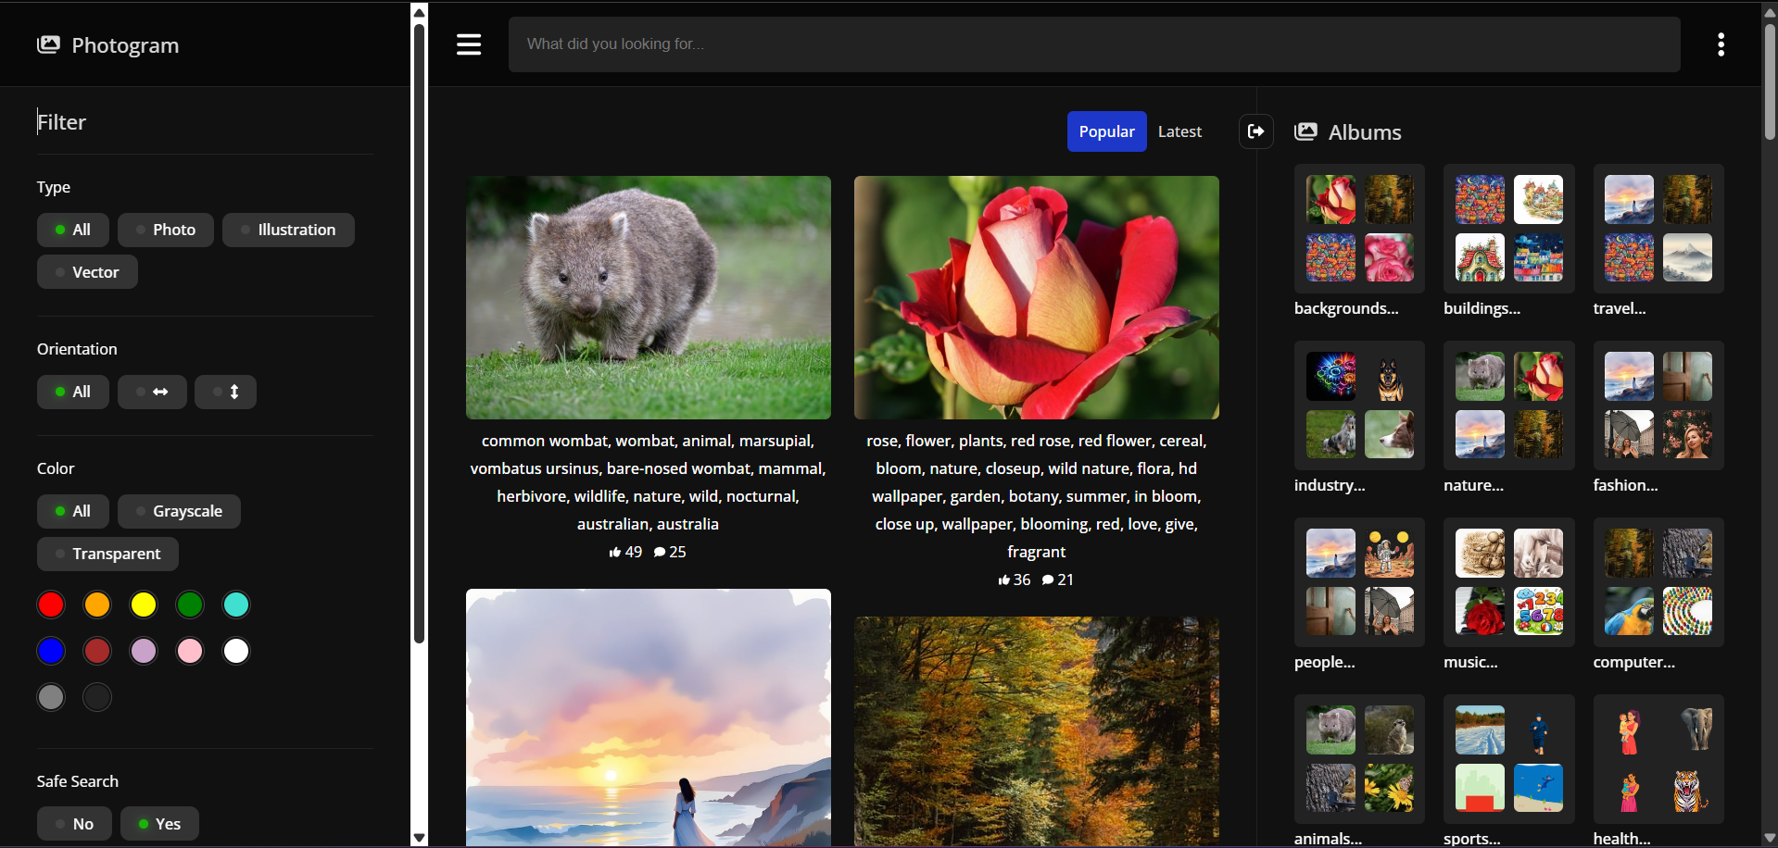Viewport: 1778px width, 848px height.
Task: Switch to the Popular tab
Action: pos(1106,131)
